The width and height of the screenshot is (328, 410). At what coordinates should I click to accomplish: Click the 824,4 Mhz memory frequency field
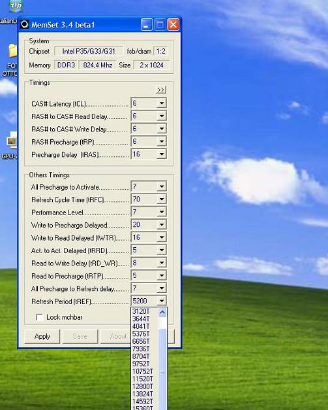pos(98,65)
